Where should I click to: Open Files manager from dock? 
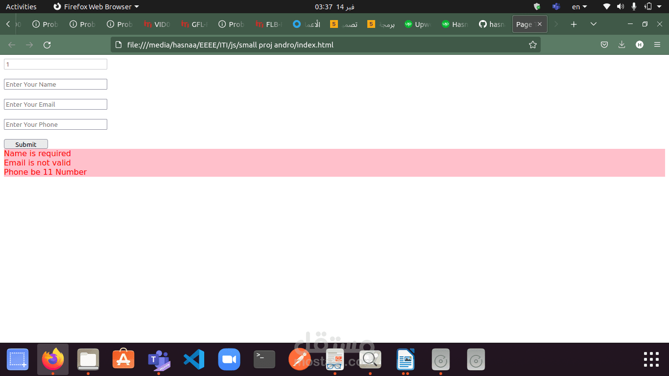pyautogui.click(x=88, y=360)
